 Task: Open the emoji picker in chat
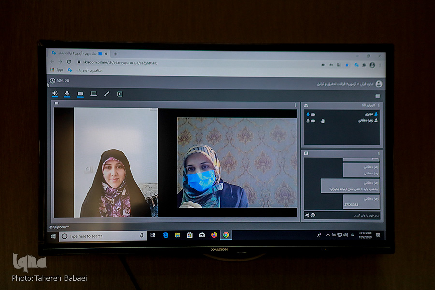(x=313, y=215)
